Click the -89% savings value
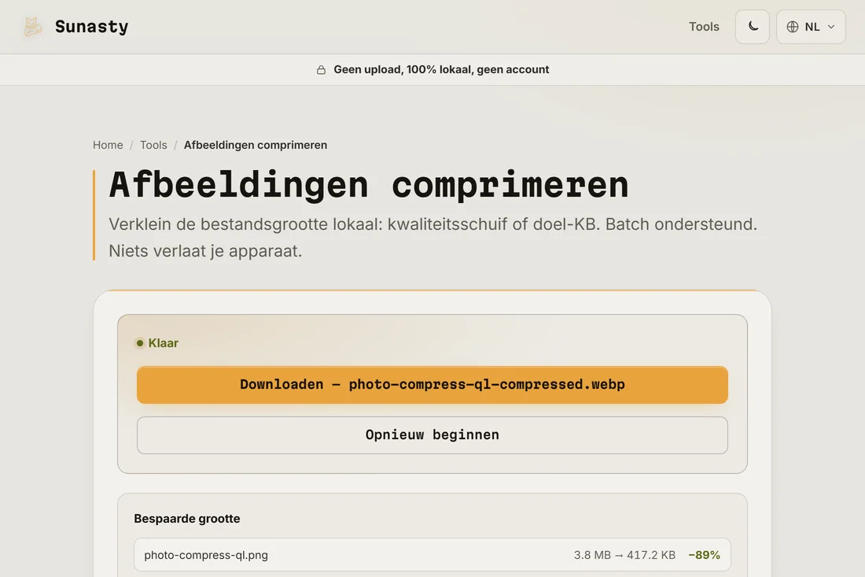 (x=704, y=555)
